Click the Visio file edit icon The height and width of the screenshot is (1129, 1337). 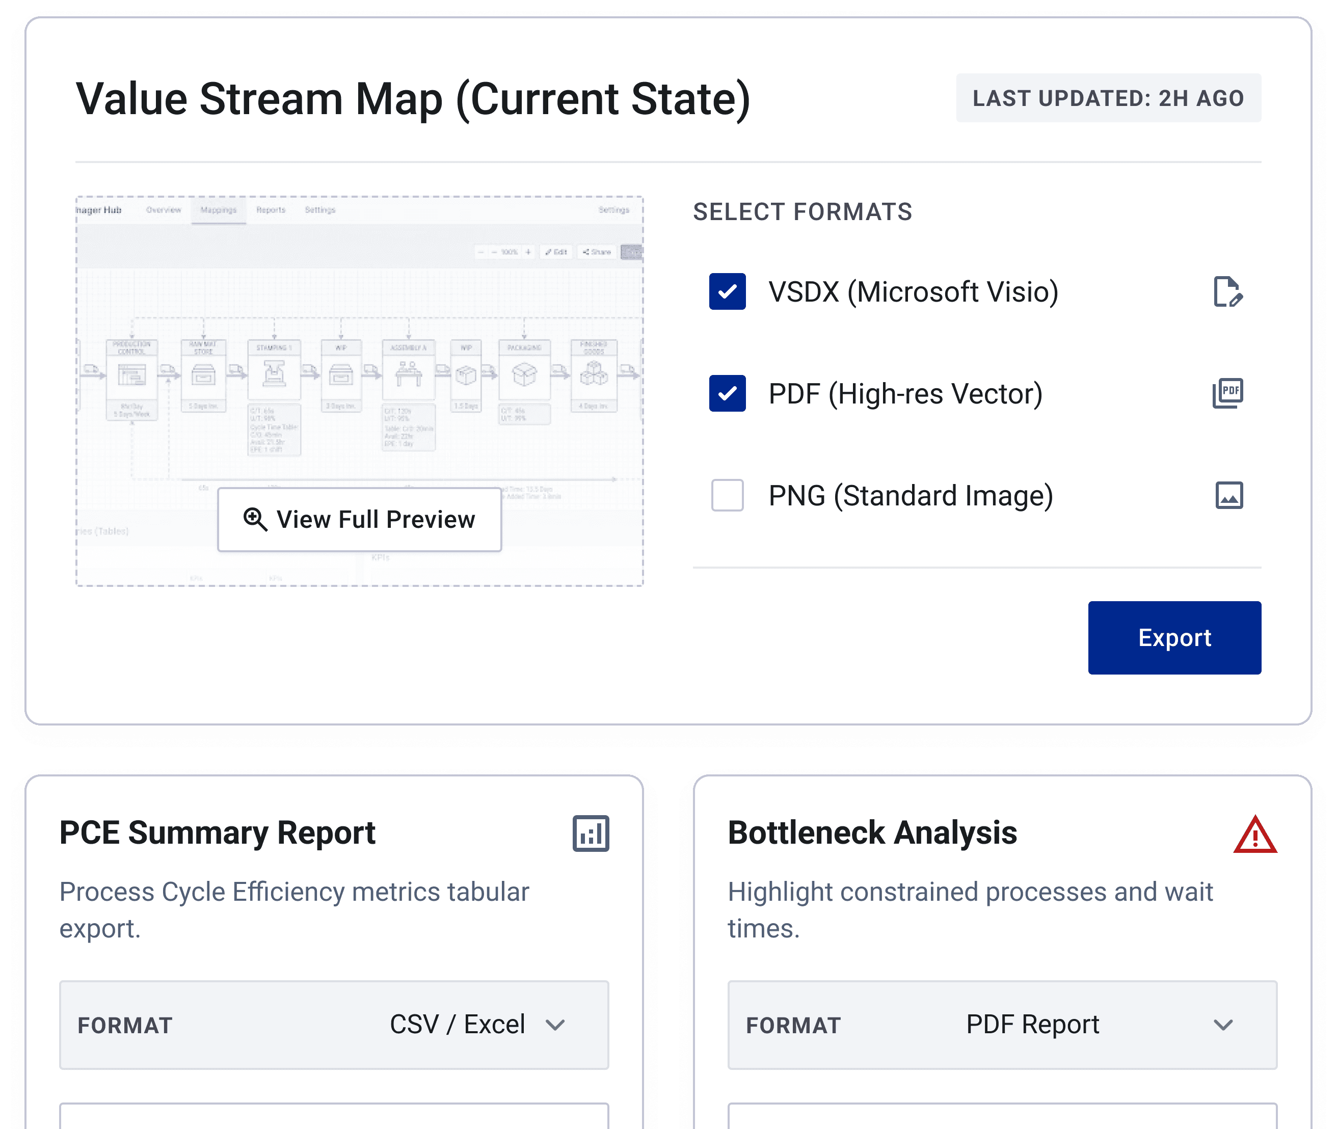(x=1228, y=292)
